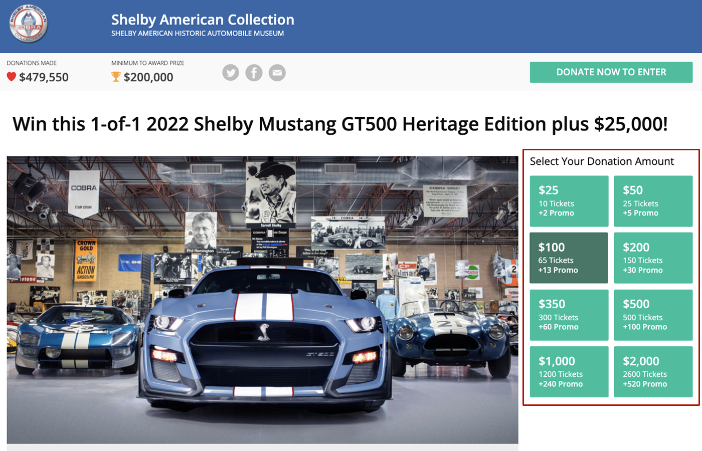
Task: Select the $25 donation amount
Action: pos(569,200)
